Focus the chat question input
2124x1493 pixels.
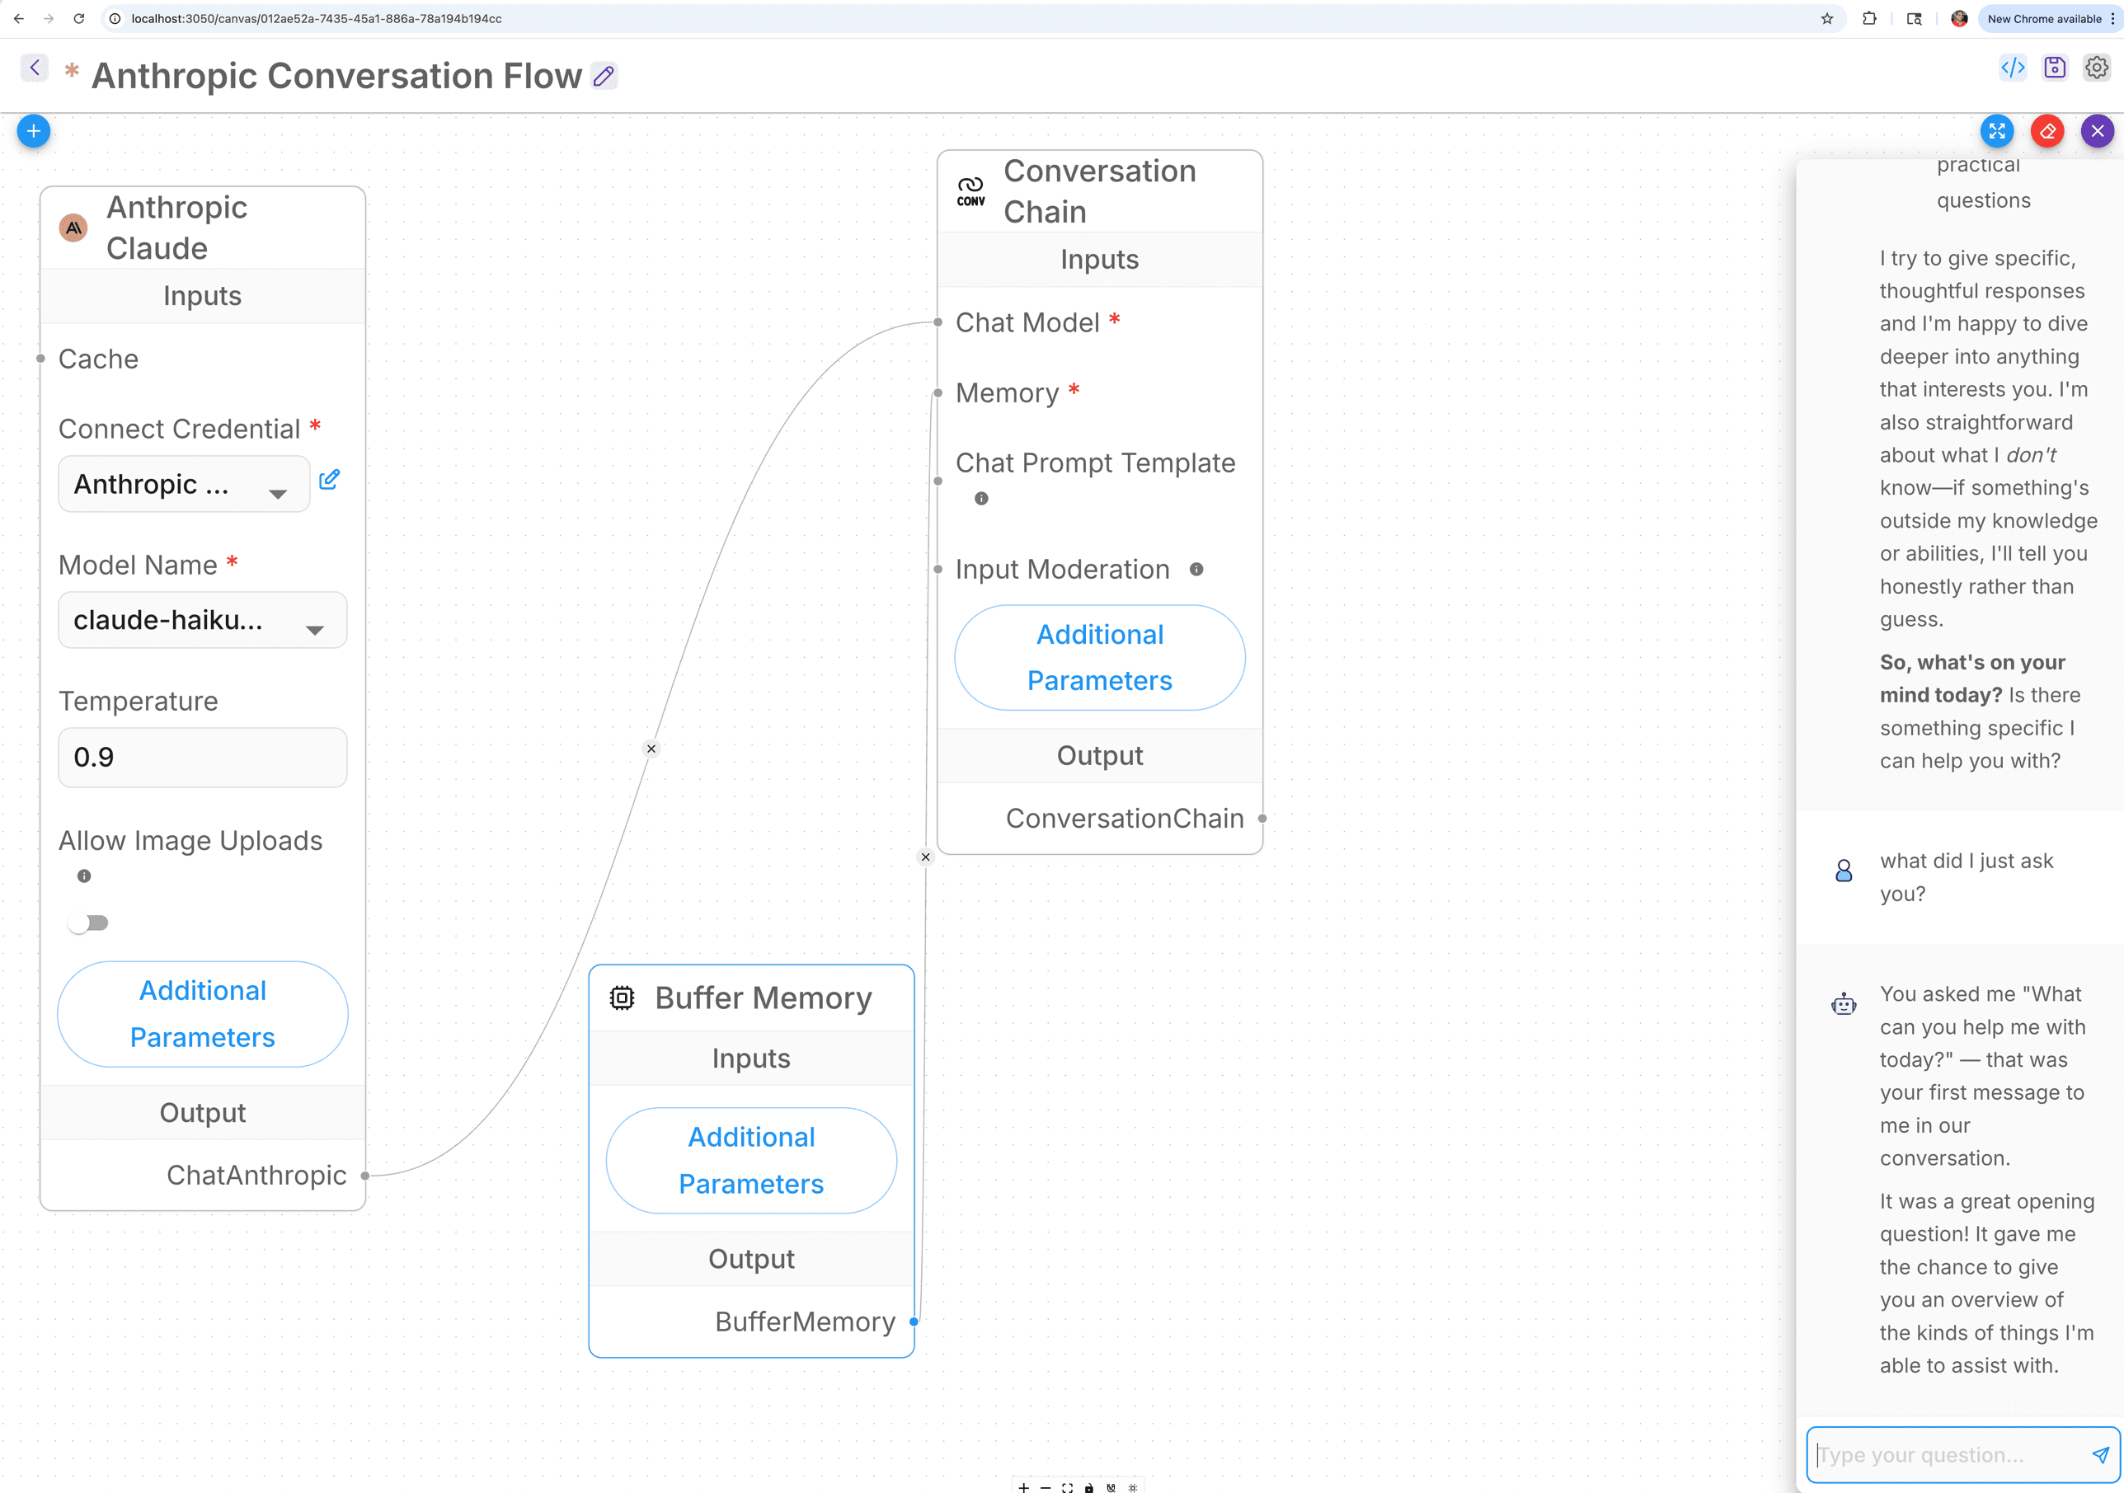1948,1454
